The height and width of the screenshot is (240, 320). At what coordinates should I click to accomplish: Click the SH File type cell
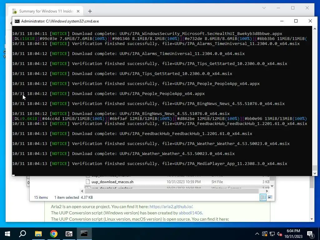tap(217, 182)
